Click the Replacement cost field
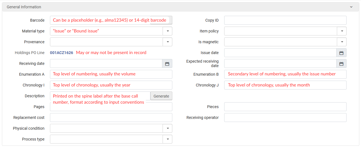This screenshot has height=148, width=361. coord(111,118)
